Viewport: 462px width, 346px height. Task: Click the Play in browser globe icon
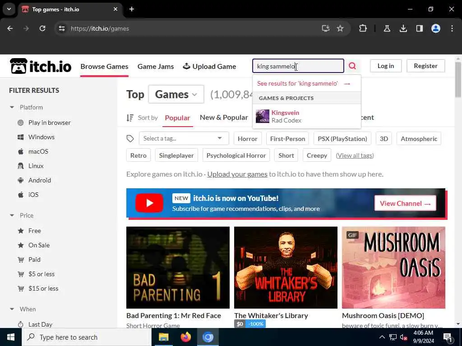(x=21, y=123)
